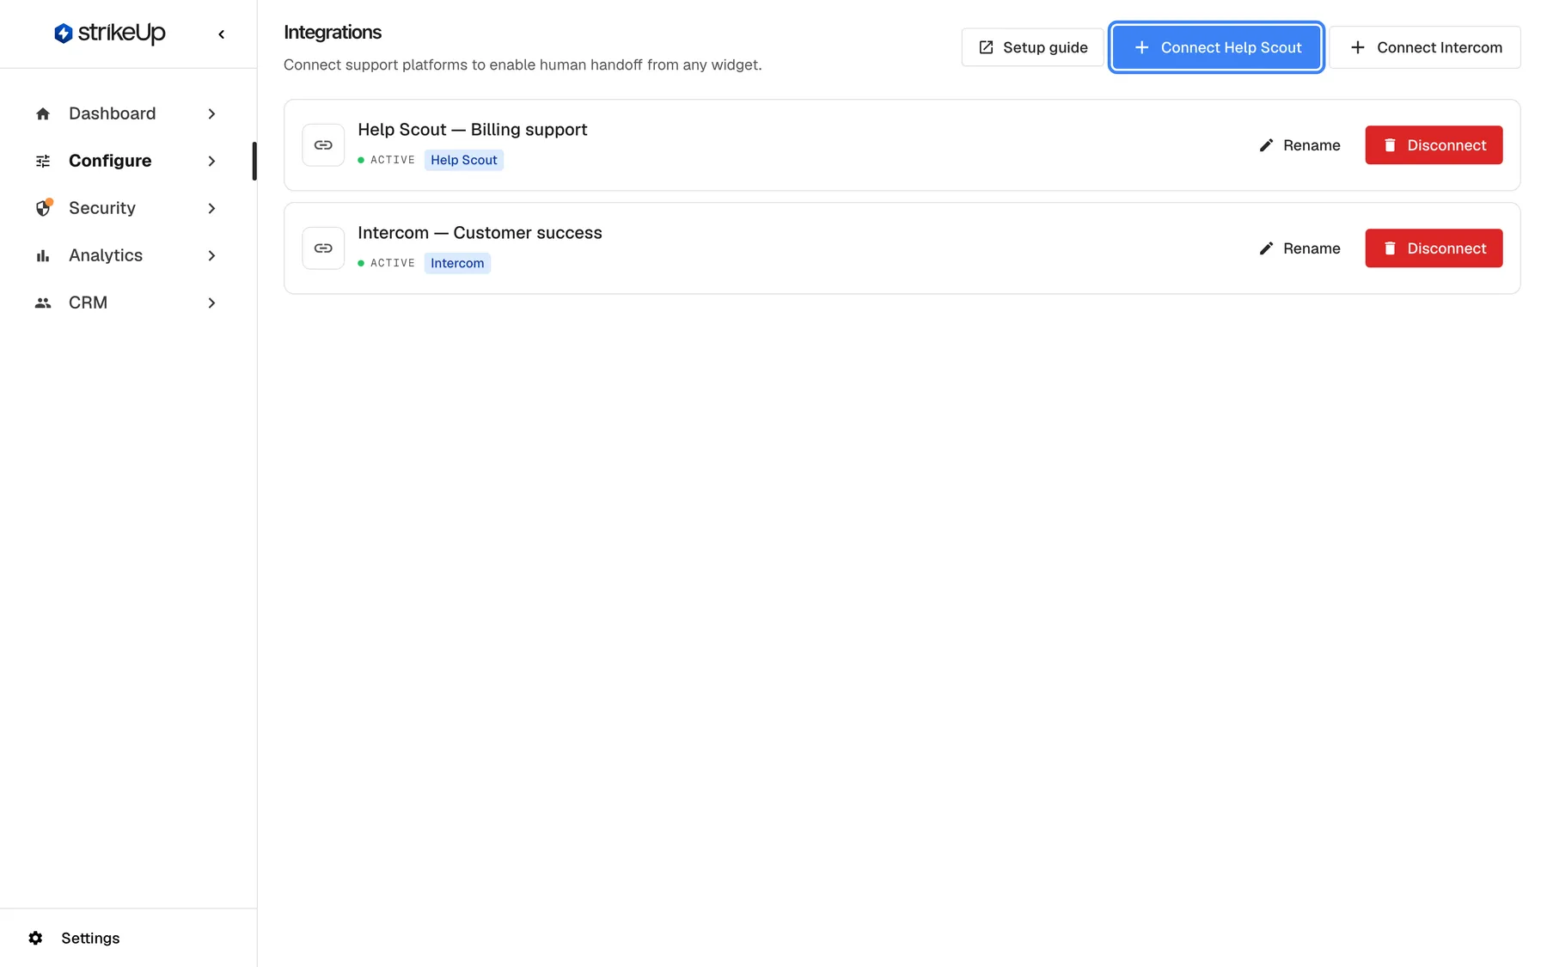Image resolution: width=1547 pixels, height=967 pixels.
Task: Click the link icon for Help Scout integration
Action: (x=323, y=145)
